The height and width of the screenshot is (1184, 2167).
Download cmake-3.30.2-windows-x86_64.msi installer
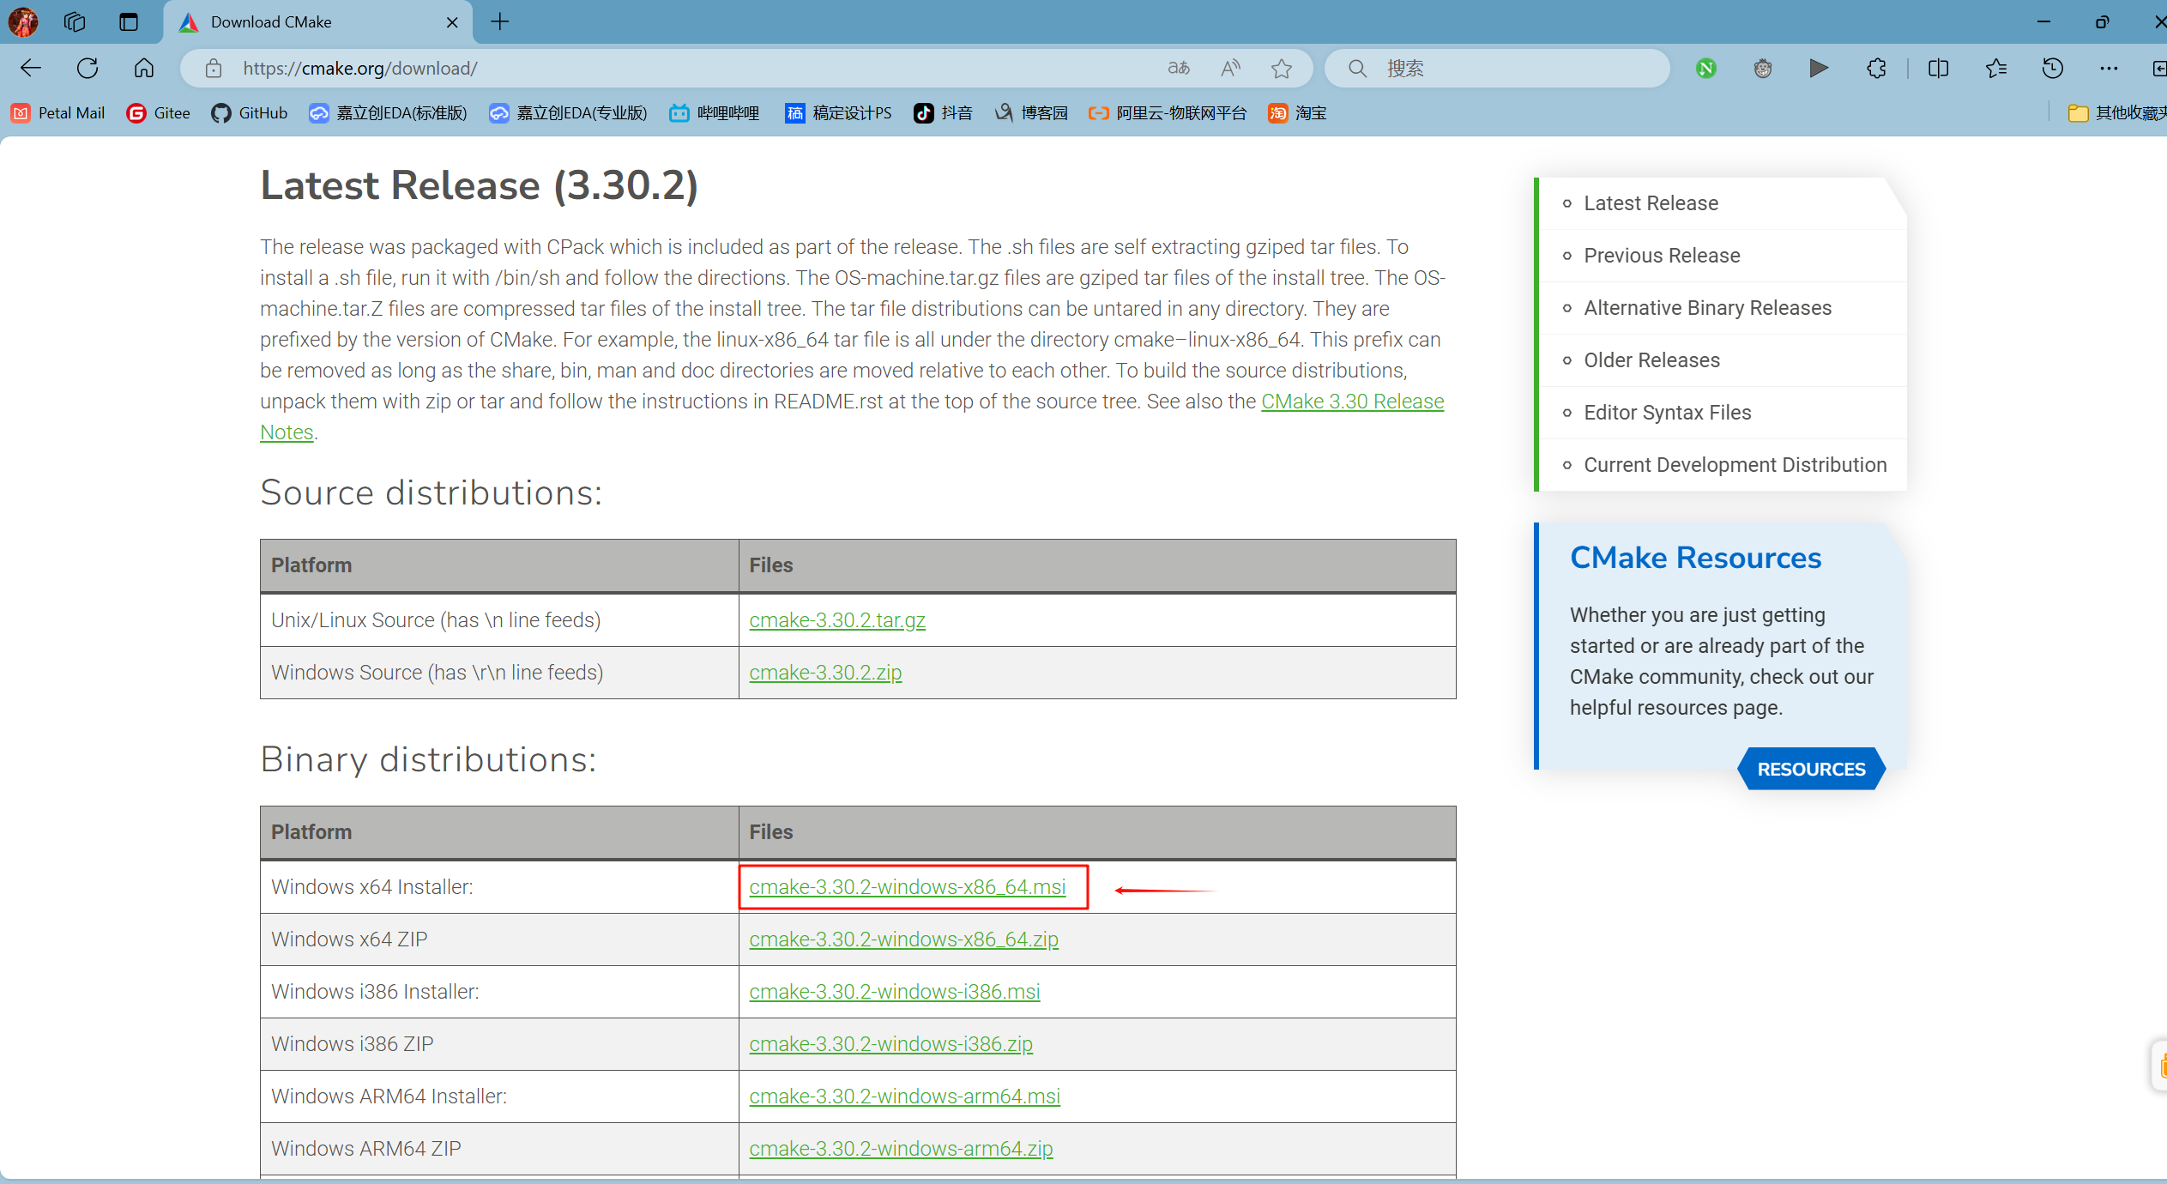tap(907, 886)
